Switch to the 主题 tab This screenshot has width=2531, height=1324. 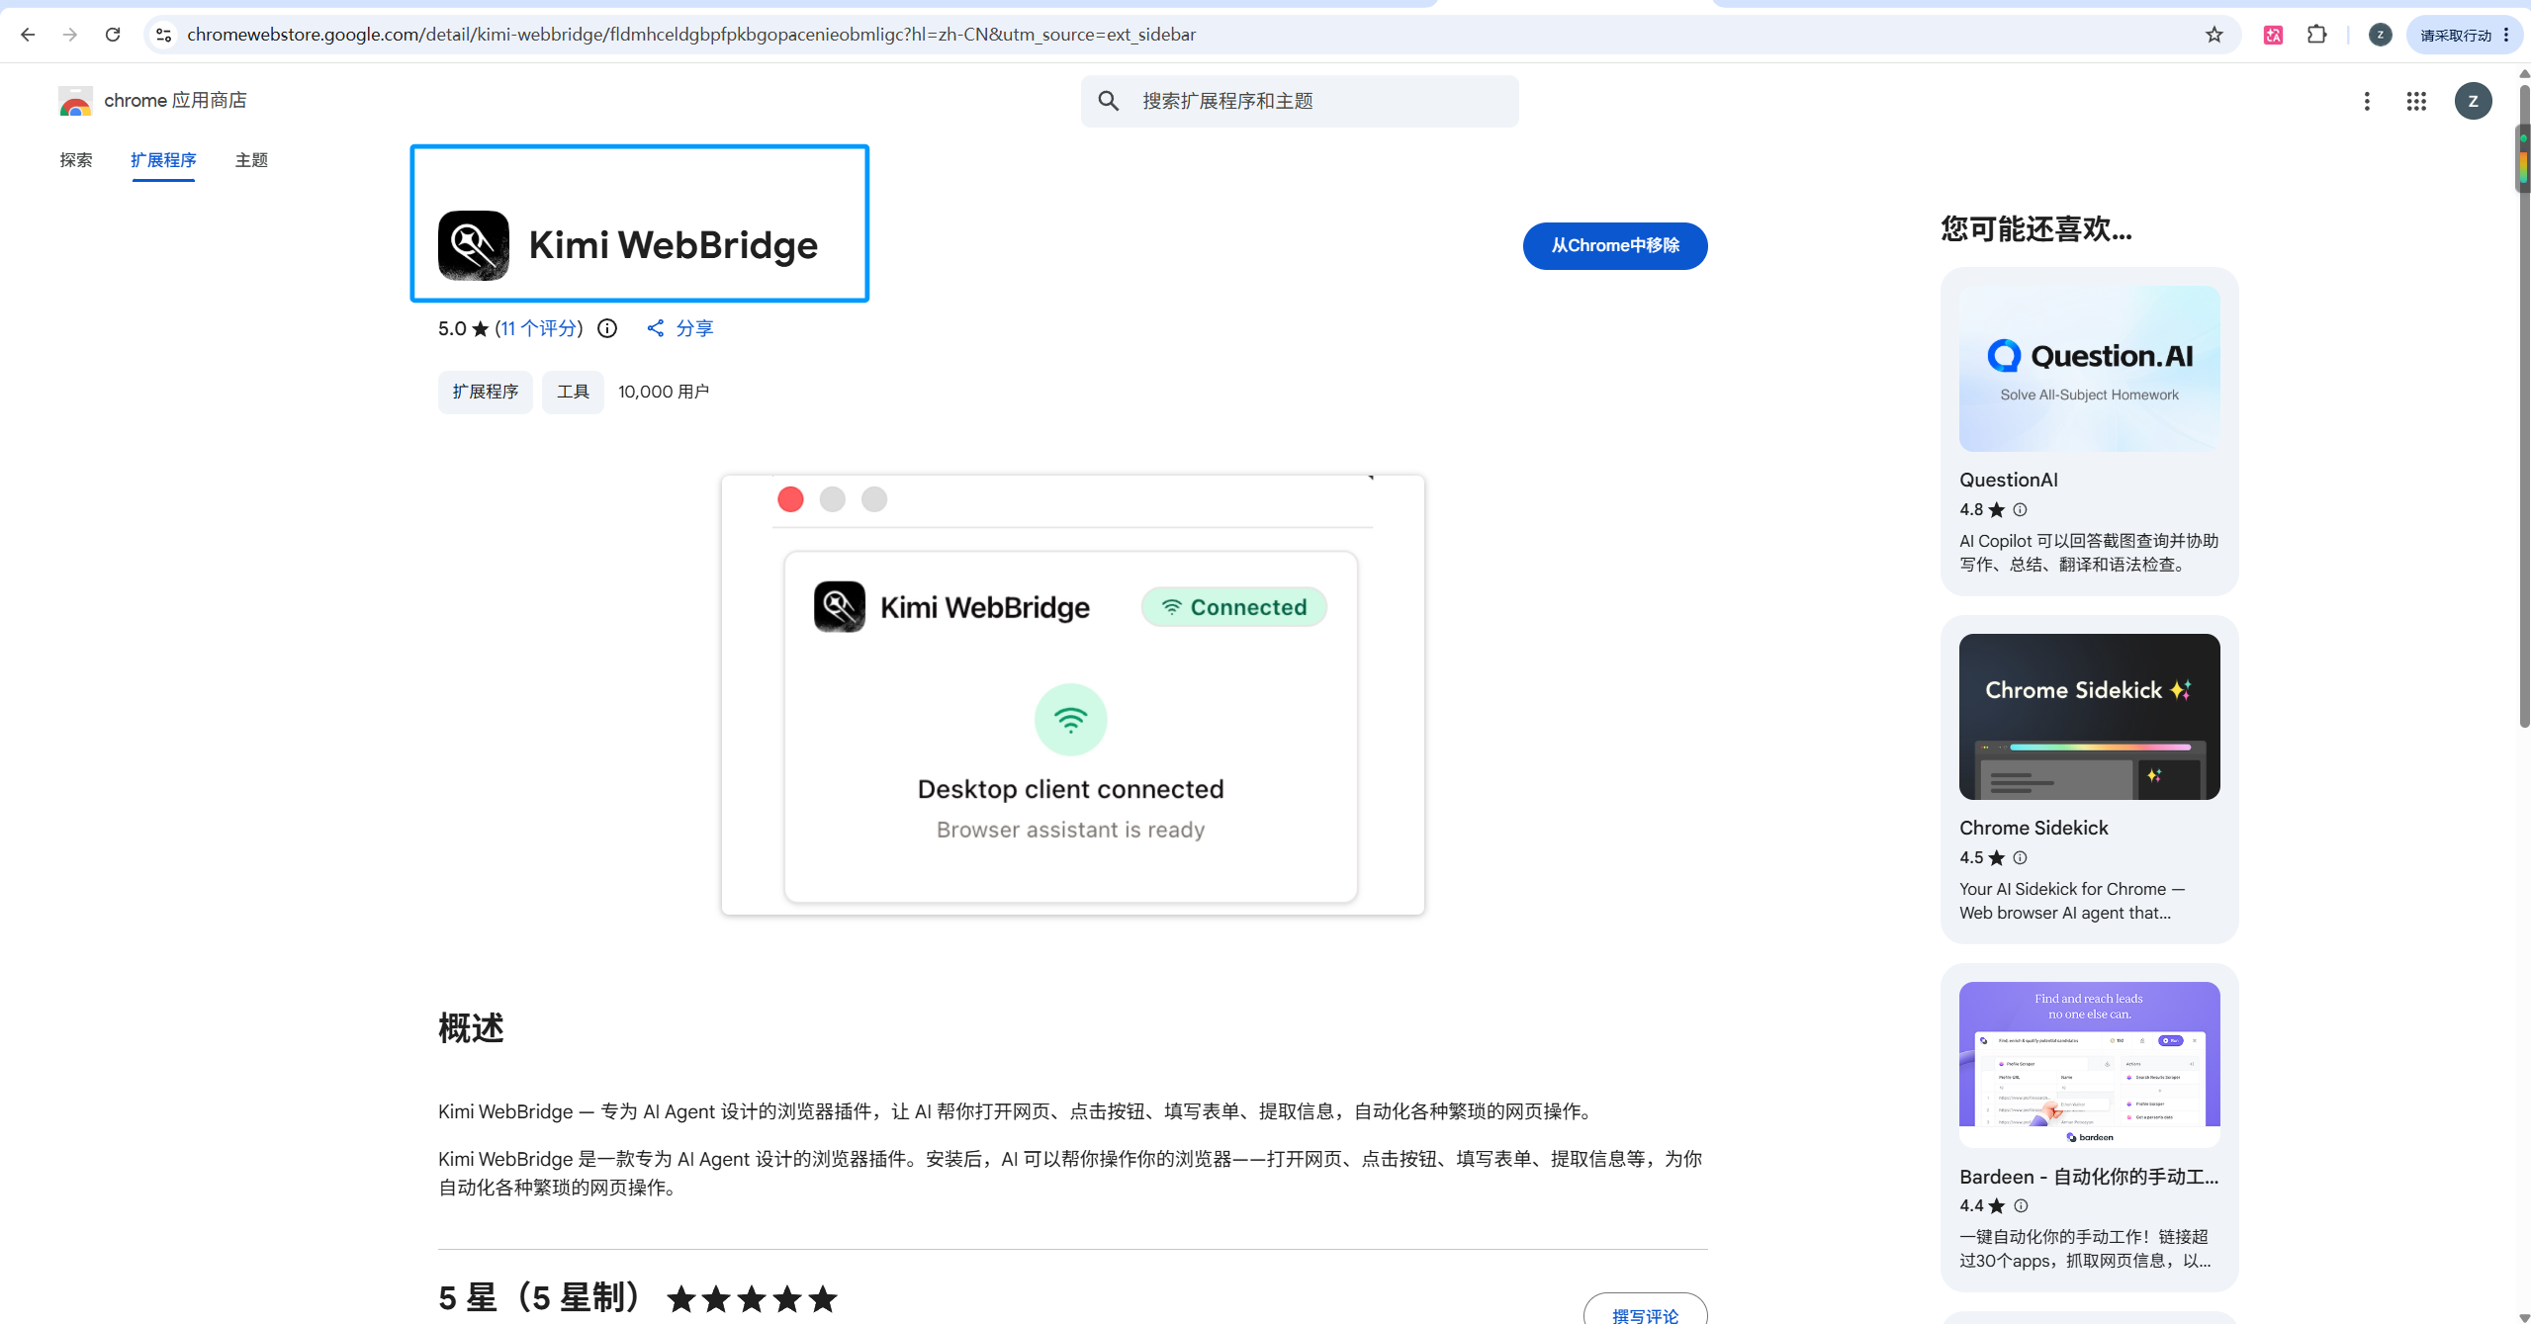[x=251, y=160]
